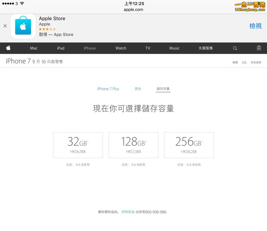
Task: Go to the Watch section
Action: coord(121,48)
